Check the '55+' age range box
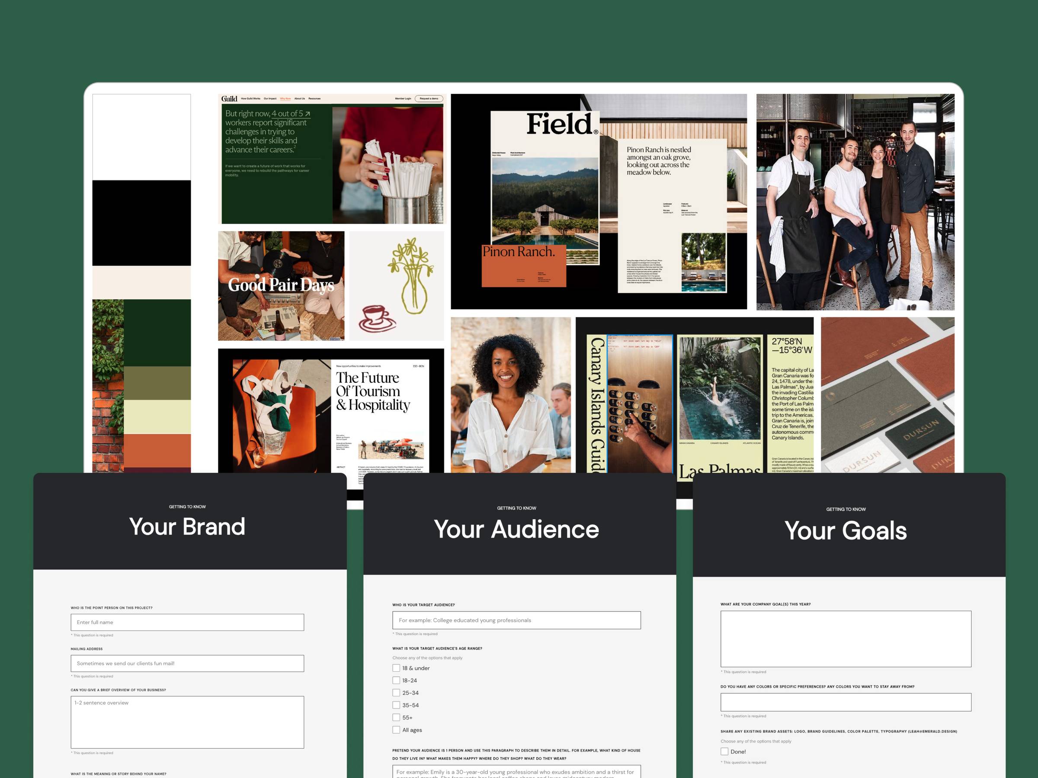 396,717
